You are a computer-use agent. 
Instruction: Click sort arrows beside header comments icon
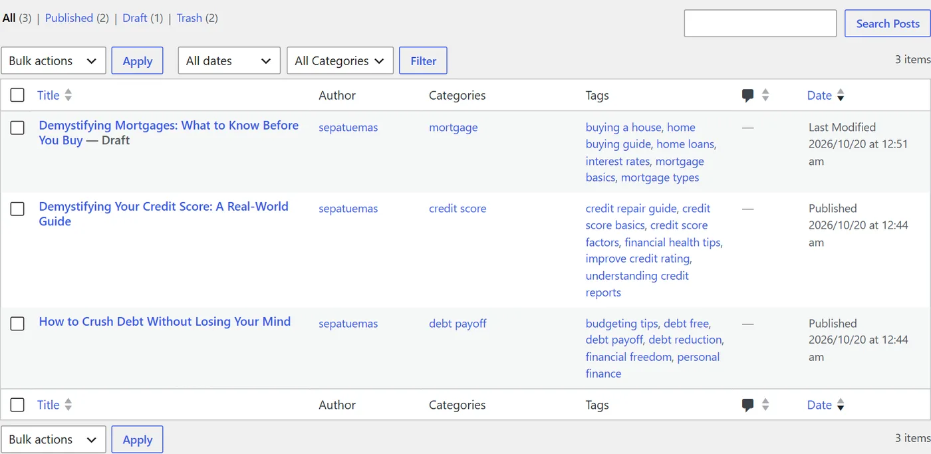765,95
